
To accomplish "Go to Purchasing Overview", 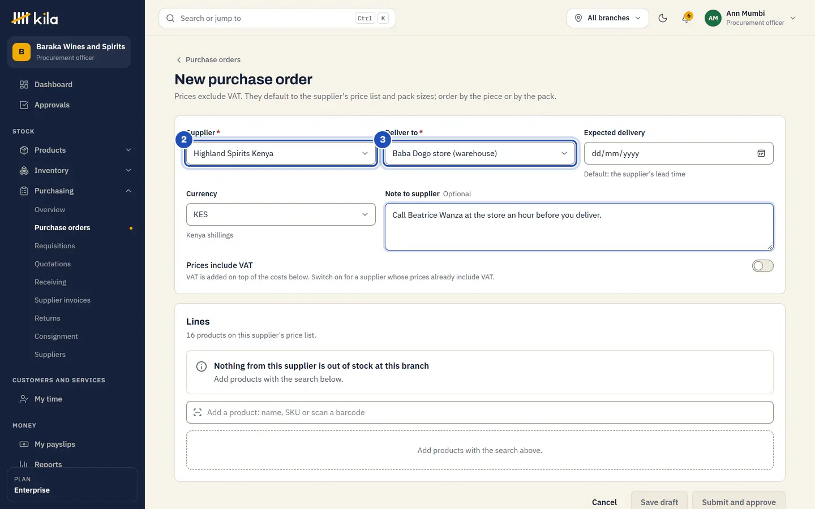I will (x=50, y=209).
